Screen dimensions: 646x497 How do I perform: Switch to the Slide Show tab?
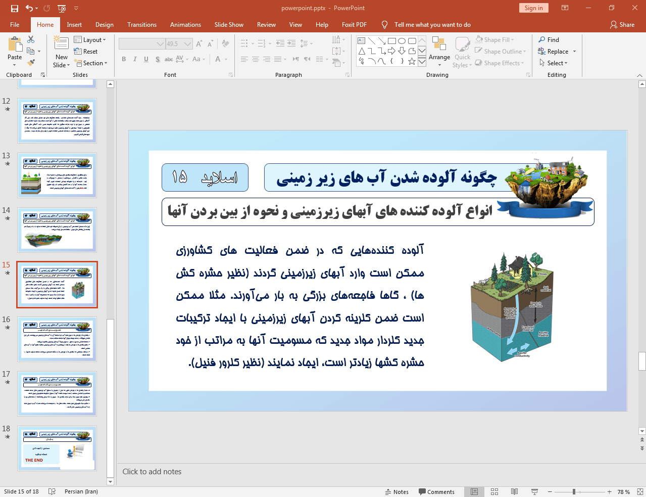[229, 25]
